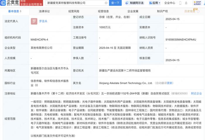Open the 经营信息 tab
This screenshot has width=205, height=140.
103,11
